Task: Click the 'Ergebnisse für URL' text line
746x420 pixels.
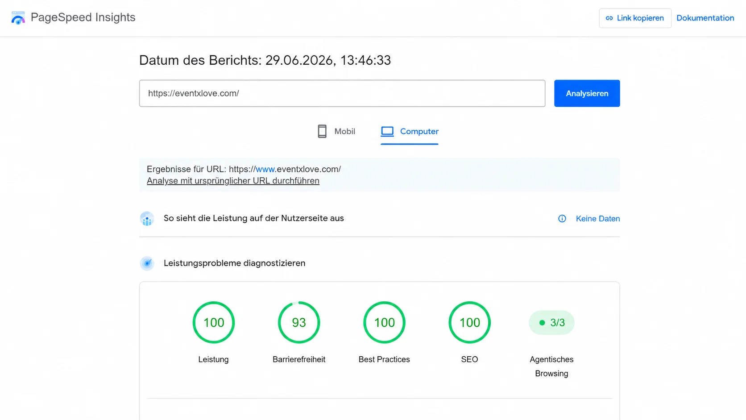Action: (x=244, y=169)
